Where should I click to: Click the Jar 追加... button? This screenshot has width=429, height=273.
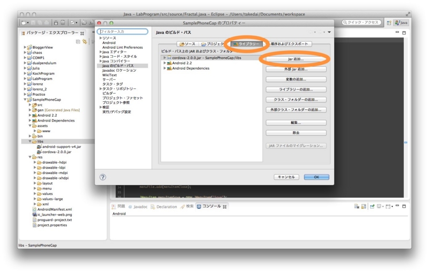pyautogui.click(x=296, y=59)
